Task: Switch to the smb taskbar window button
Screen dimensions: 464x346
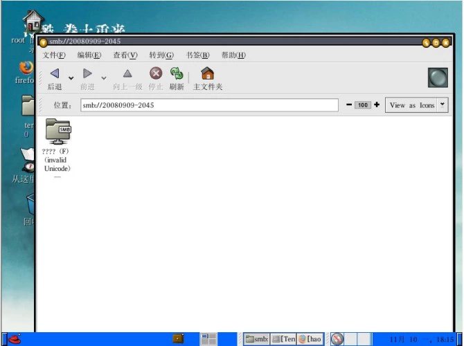Action: pyautogui.click(x=256, y=339)
